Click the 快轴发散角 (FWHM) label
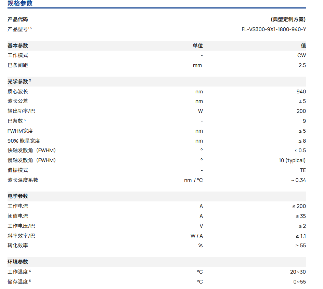The height and width of the screenshot is (289, 323). (32, 150)
